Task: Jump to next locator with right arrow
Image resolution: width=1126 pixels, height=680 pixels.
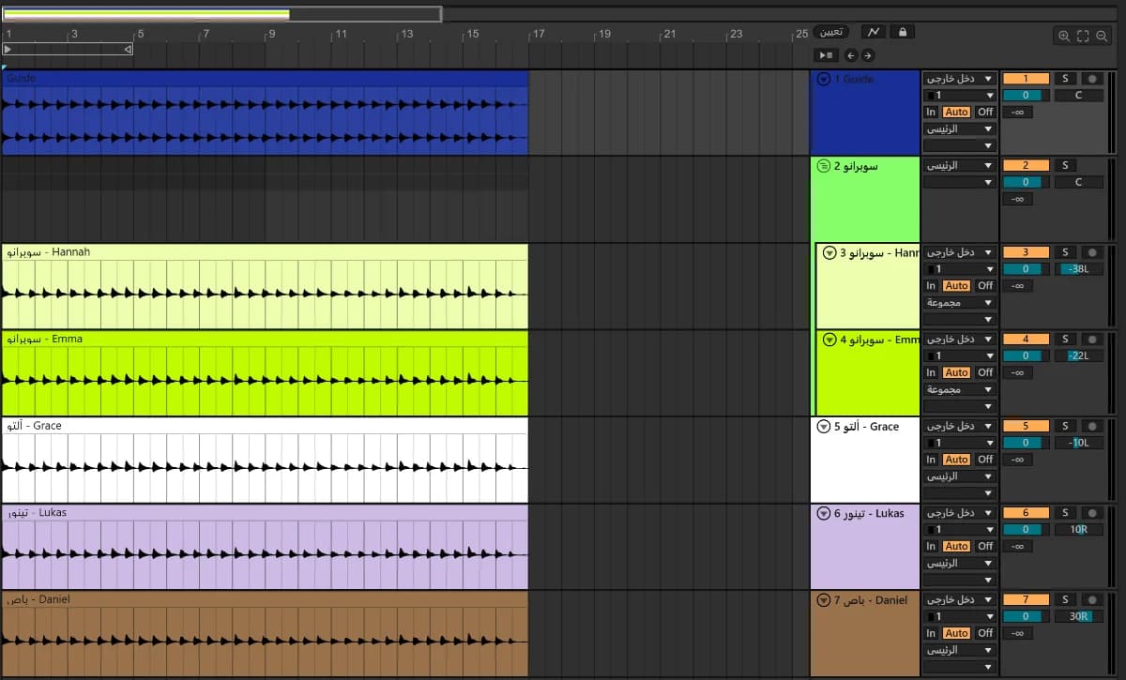Action: click(x=867, y=55)
